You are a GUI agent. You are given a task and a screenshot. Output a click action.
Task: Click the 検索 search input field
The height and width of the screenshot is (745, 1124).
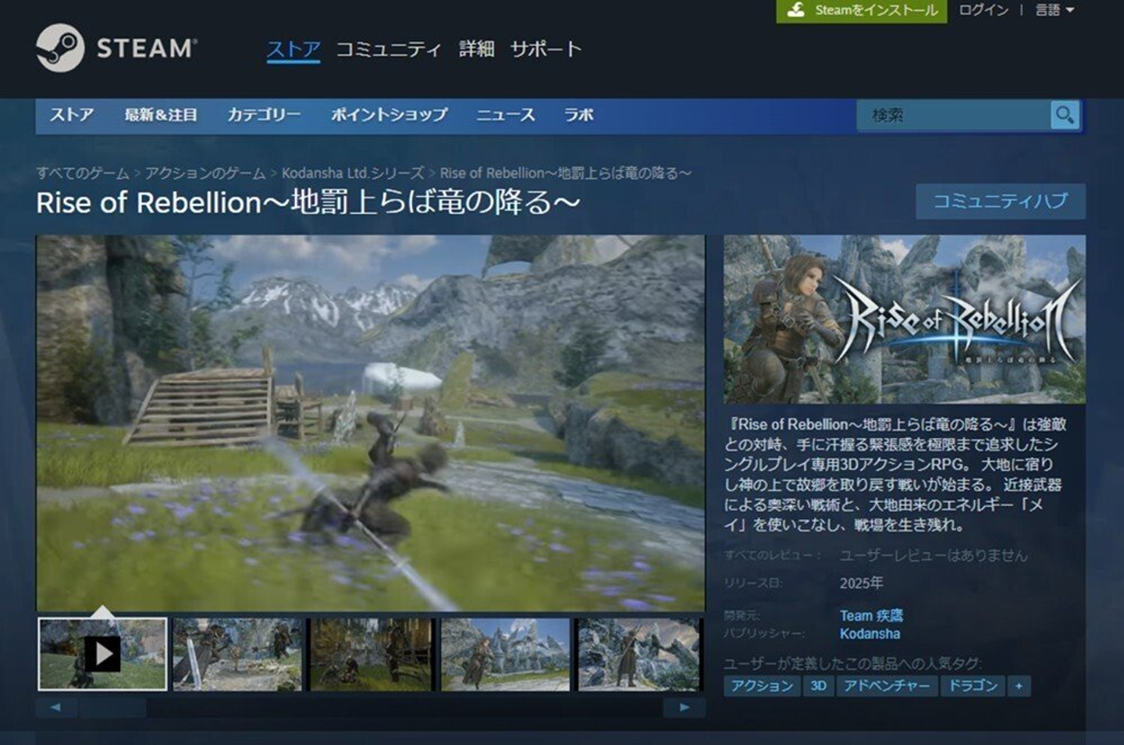coord(954,116)
